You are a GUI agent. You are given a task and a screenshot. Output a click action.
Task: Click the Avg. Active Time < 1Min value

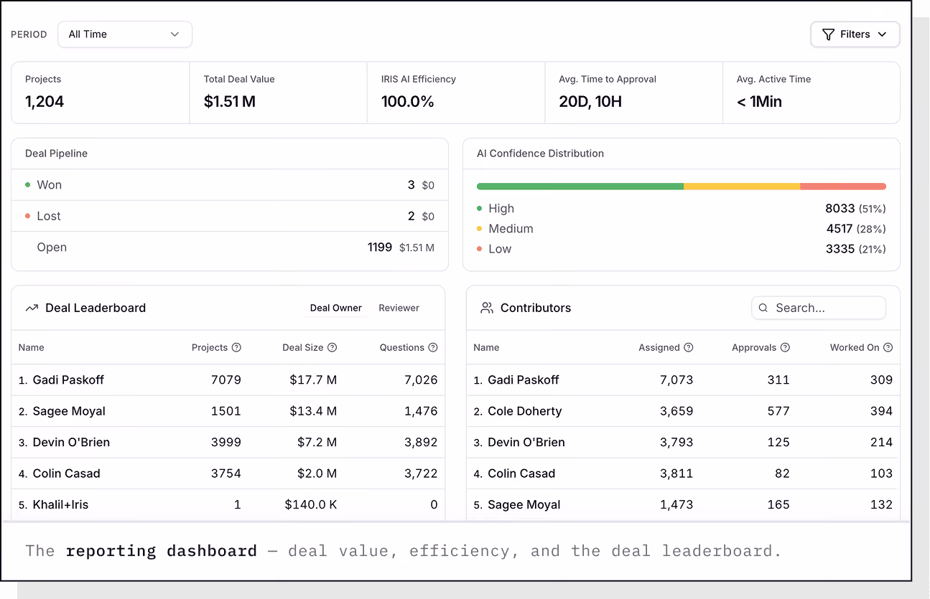(759, 102)
